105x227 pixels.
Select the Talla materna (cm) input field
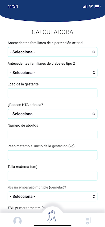(53, 176)
